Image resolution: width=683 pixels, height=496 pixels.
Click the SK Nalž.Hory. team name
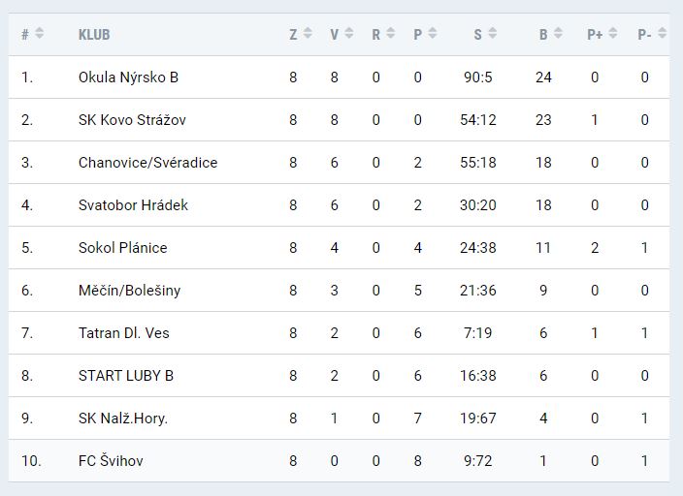tap(123, 418)
